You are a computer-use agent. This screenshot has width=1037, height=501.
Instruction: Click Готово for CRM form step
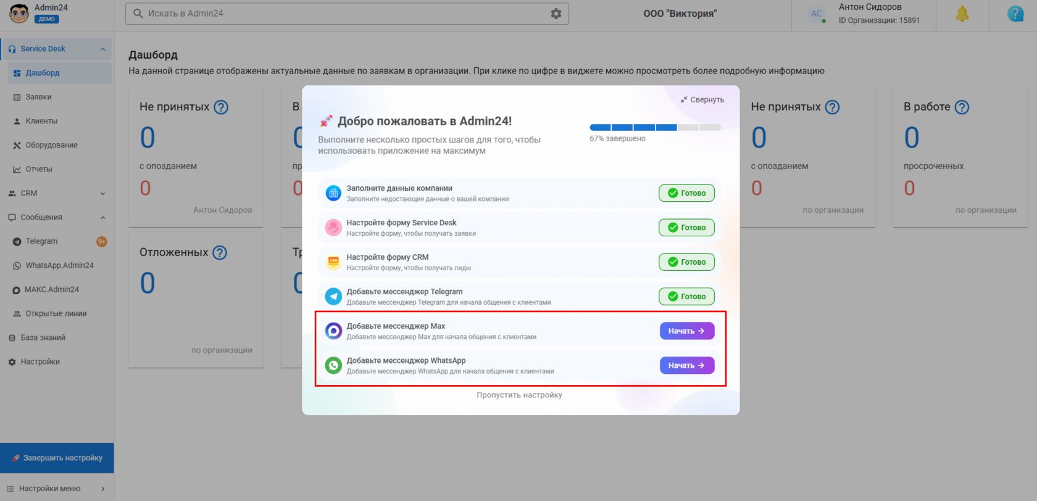[686, 262]
